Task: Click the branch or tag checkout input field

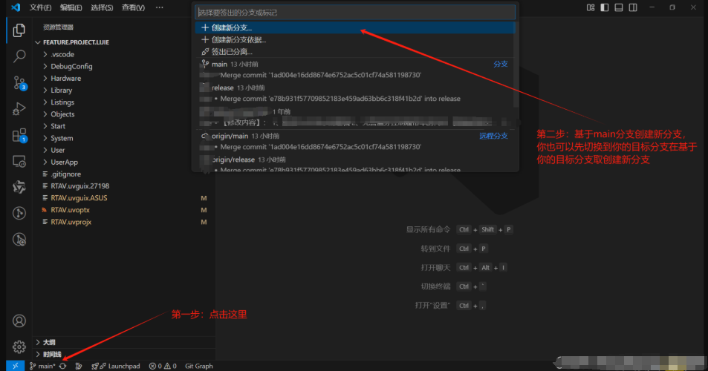Action: [355, 13]
